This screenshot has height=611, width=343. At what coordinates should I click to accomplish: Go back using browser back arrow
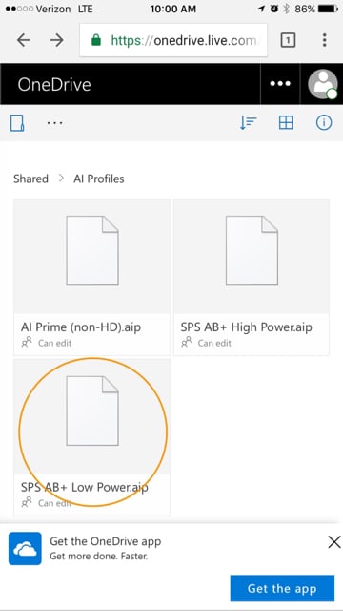click(x=24, y=40)
